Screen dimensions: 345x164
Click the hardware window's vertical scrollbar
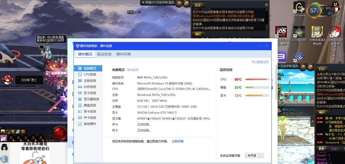click(276, 82)
